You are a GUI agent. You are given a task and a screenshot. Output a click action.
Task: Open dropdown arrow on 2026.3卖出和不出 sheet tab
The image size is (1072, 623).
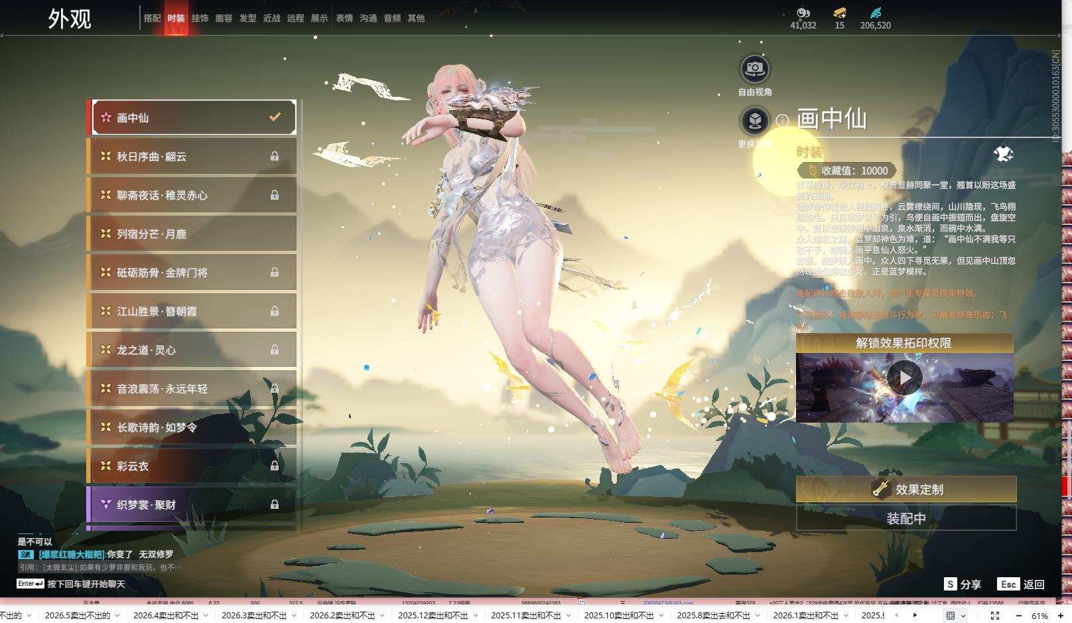click(293, 616)
